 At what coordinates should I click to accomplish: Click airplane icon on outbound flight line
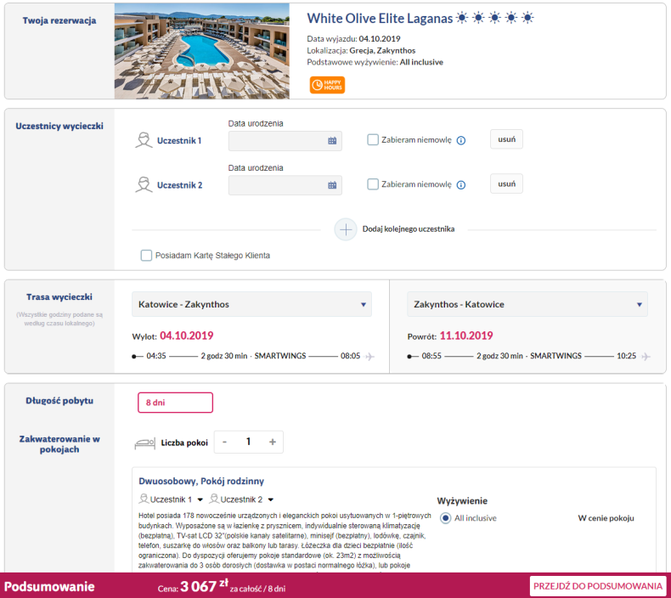point(370,357)
